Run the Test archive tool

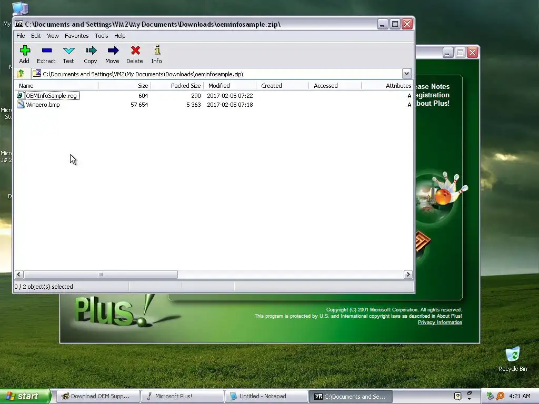click(x=69, y=50)
